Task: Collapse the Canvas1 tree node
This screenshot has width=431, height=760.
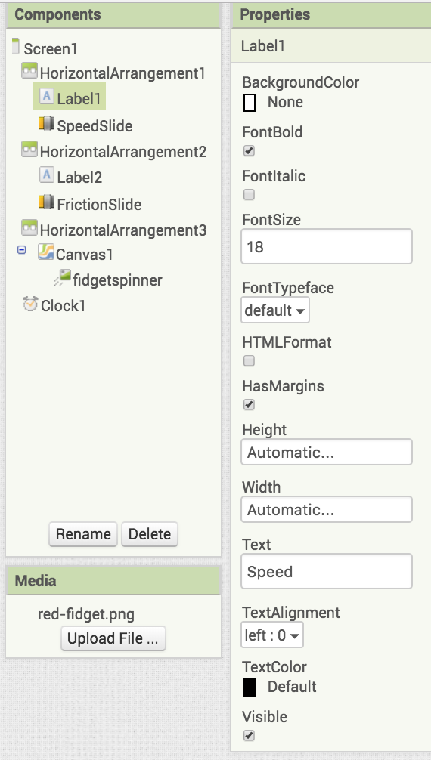Action: [x=22, y=249]
